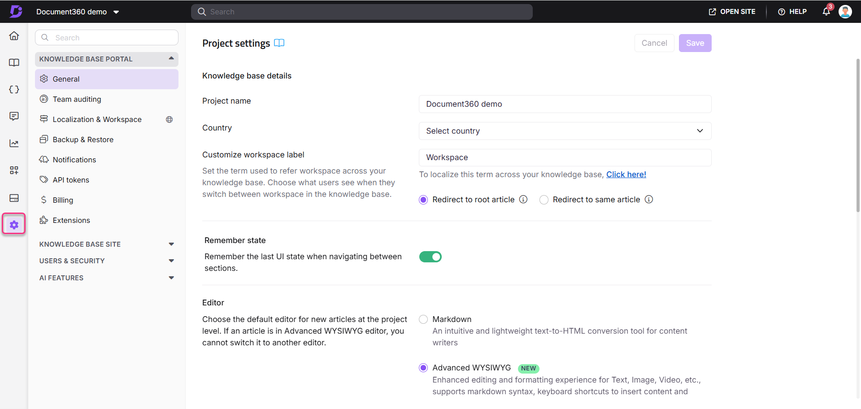Select the Advanced WYSIWYG editor radio
This screenshot has width=861, height=409.
[x=423, y=368]
